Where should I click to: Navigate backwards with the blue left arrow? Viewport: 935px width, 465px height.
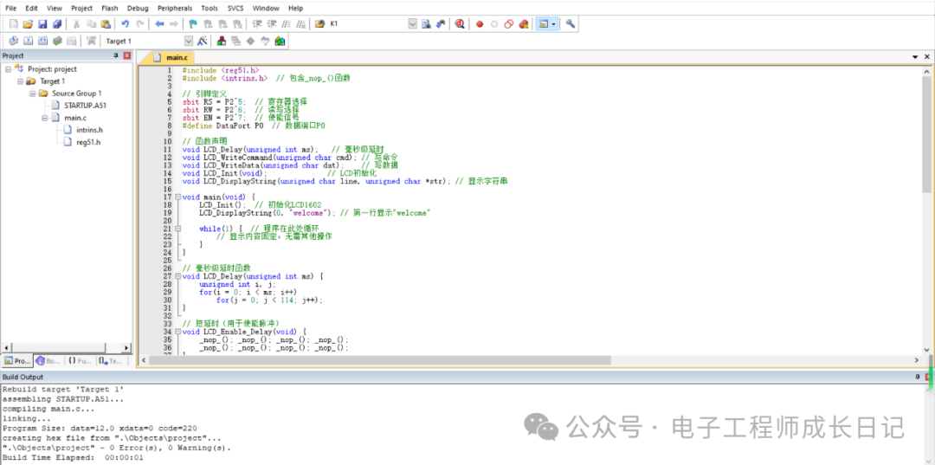(x=159, y=24)
